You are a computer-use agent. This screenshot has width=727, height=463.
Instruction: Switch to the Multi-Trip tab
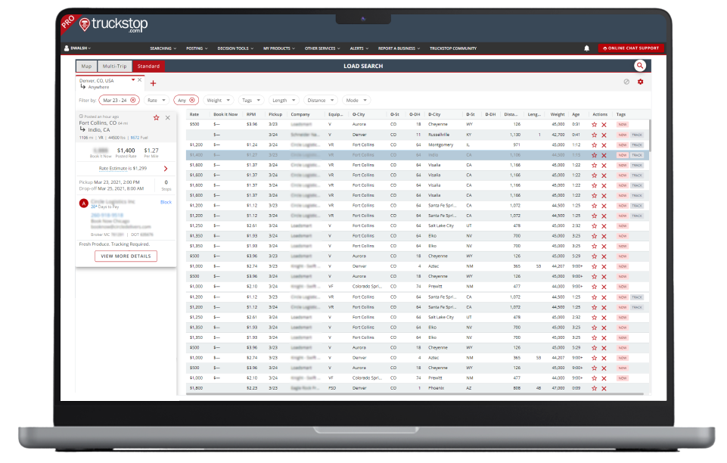116,67
